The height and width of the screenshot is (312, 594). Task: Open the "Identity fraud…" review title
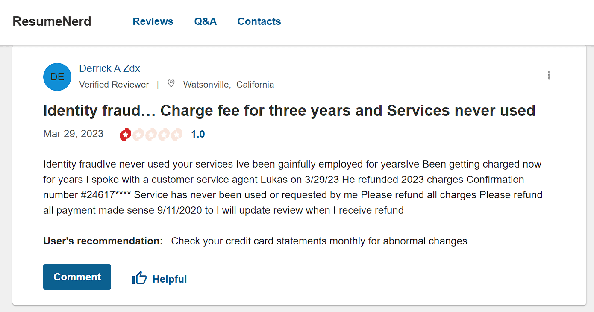pos(289,111)
